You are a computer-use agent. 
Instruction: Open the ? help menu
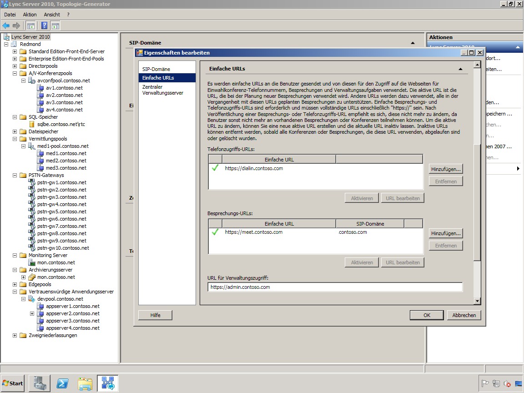pos(68,15)
